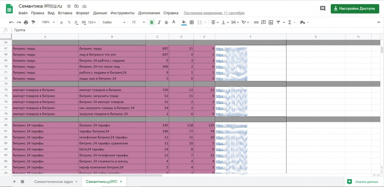Open the 100% zoom dropdown

point(48,22)
